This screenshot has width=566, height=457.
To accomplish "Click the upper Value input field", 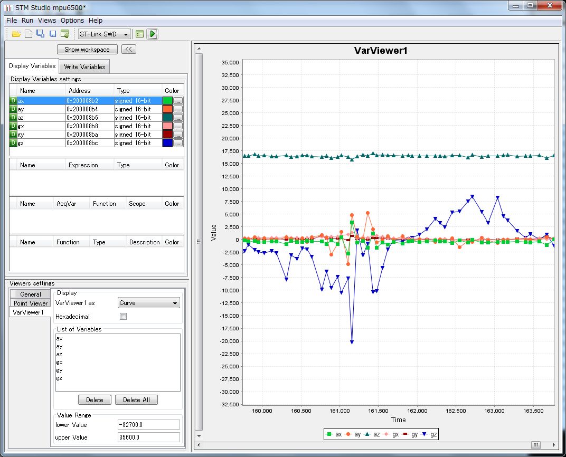I will [149, 437].
